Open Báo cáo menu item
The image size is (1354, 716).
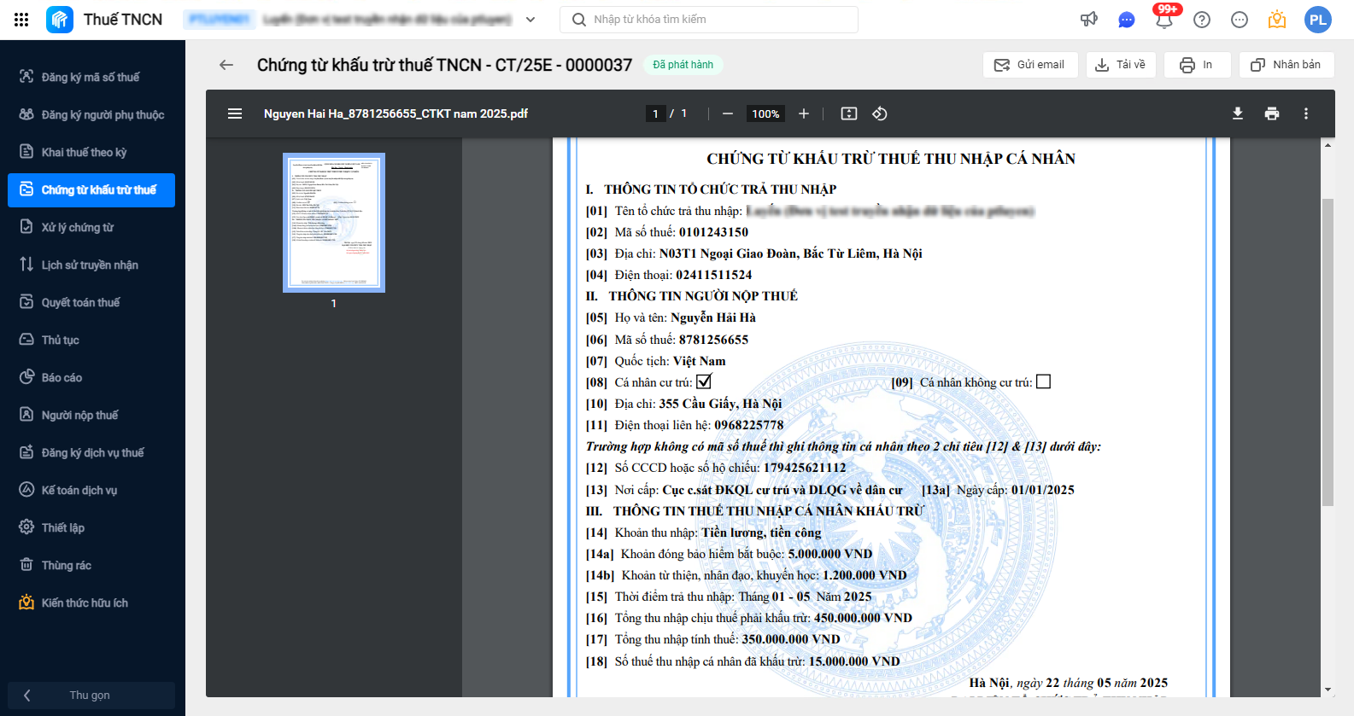tap(91, 377)
